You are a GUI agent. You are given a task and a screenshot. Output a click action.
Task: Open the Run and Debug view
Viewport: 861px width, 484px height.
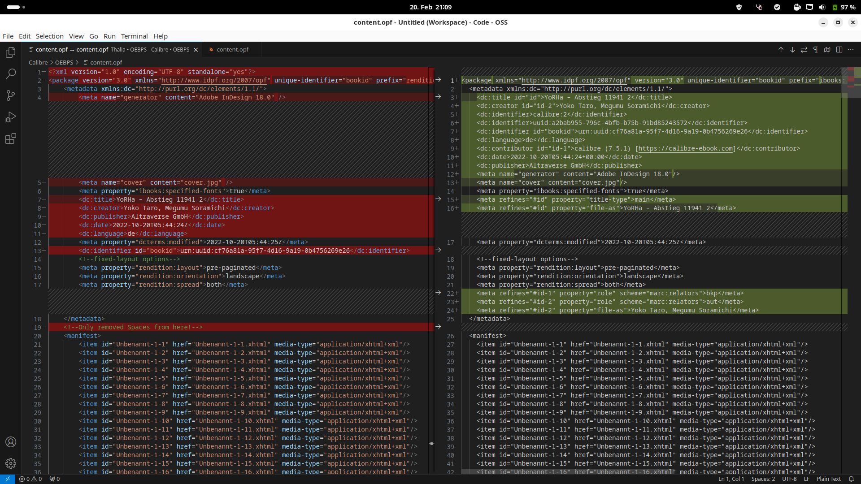tap(11, 117)
